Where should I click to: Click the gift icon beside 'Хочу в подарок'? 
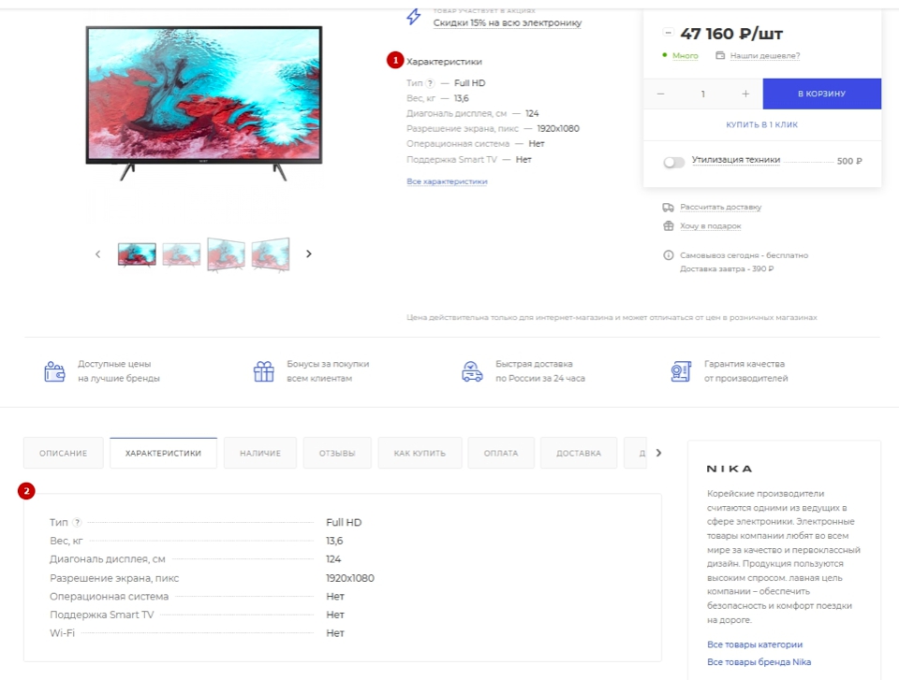(x=668, y=225)
